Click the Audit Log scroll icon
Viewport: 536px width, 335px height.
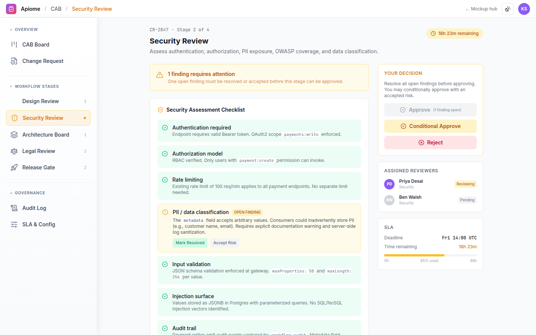[x=14, y=208]
